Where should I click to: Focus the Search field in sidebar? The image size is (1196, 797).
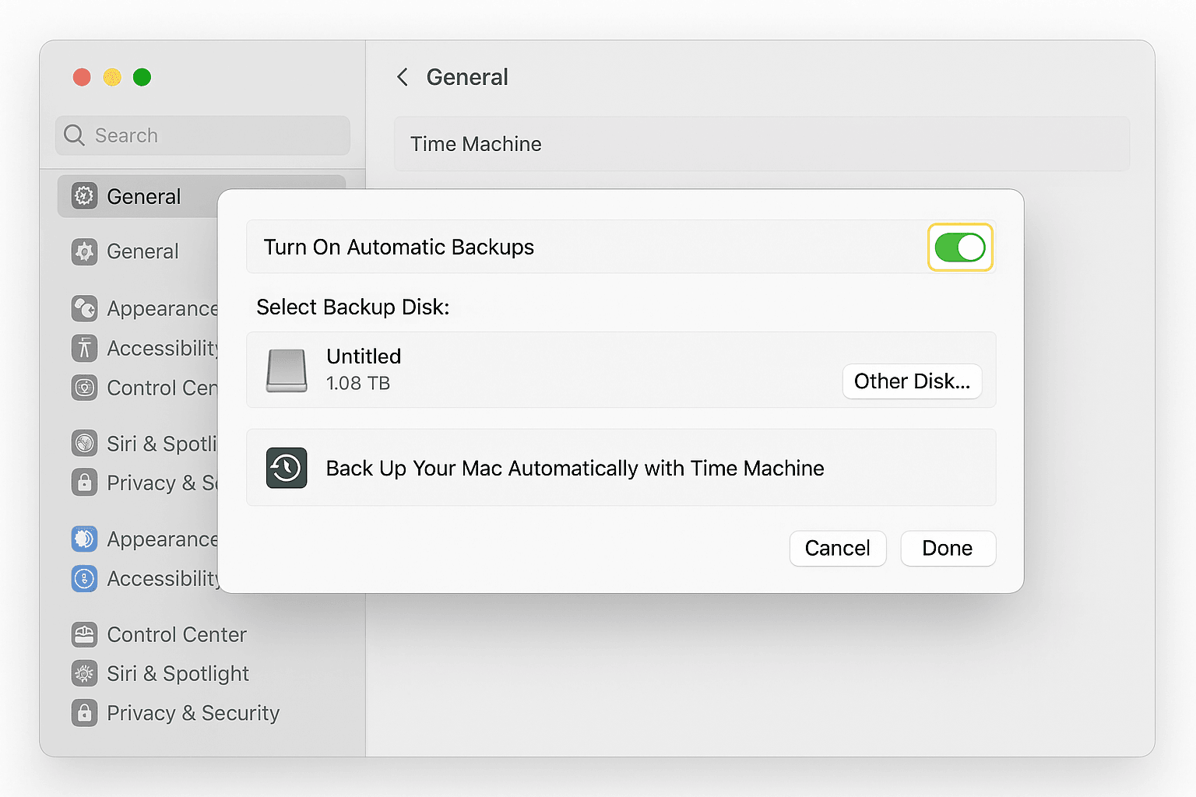202,135
